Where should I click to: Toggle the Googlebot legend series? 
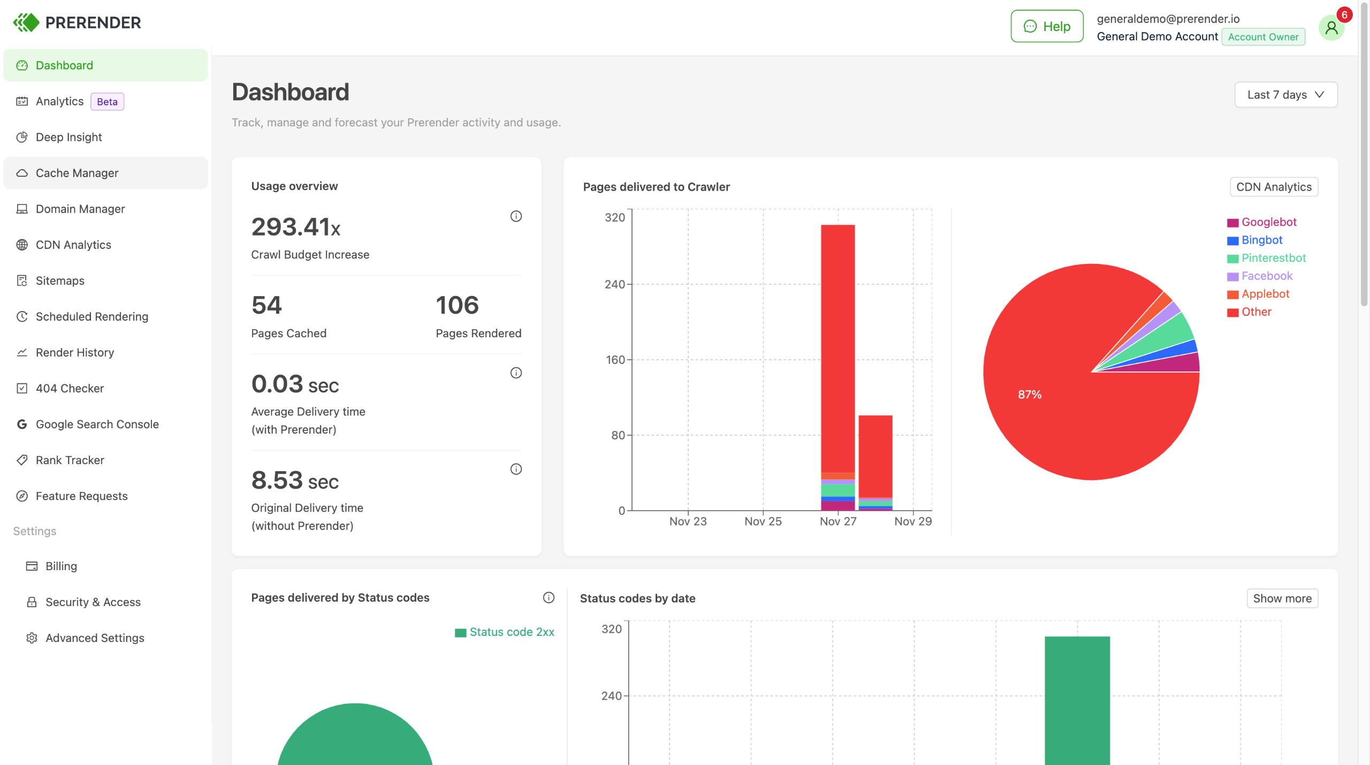(1268, 222)
